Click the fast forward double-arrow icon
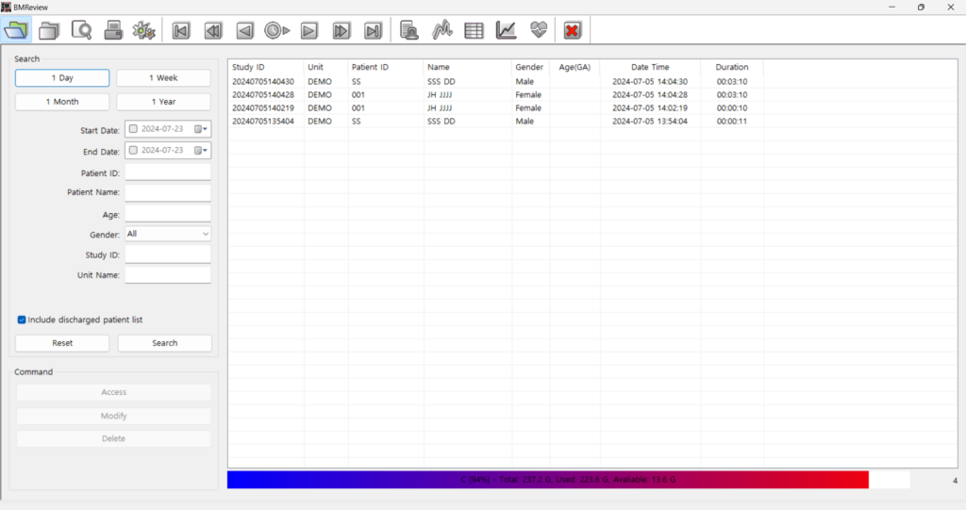The image size is (966, 510). click(341, 30)
